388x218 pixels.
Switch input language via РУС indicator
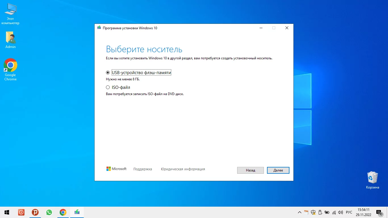click(x=349, y=212)
